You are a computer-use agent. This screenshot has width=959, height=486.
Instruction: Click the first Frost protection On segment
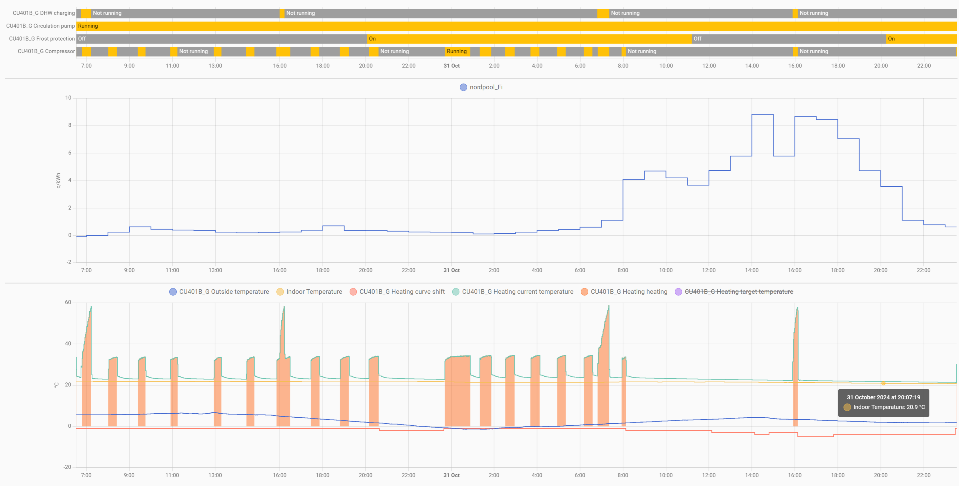click(529, 39)
